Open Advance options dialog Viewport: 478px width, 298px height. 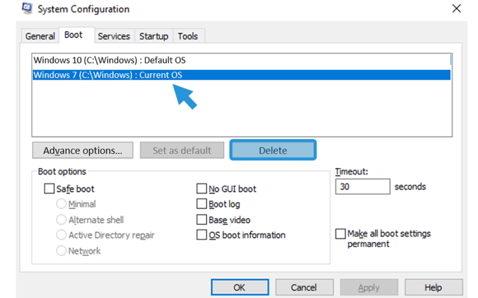point(82,150)
